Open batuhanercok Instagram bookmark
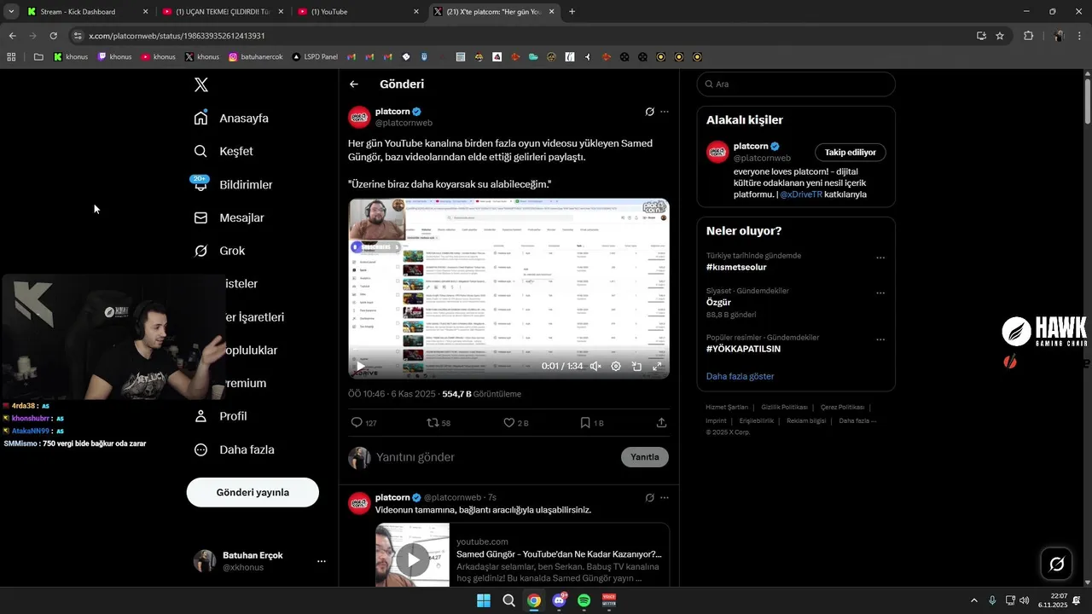Screen dimensions: 1092x614 257,57
